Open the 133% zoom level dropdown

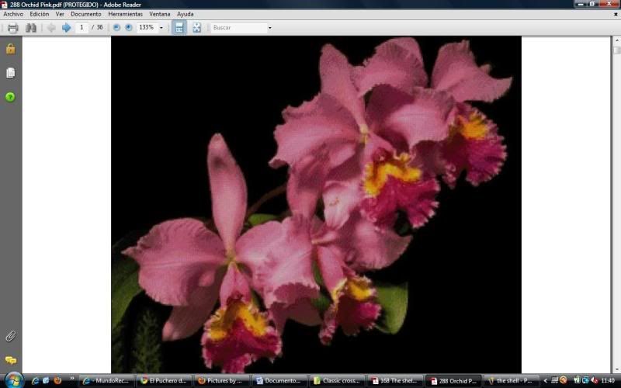[161, 28]
